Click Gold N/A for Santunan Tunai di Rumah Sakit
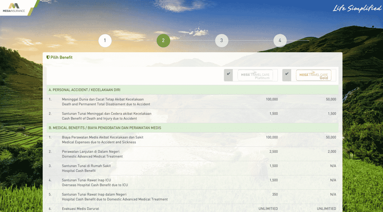 [x=333, y=166]
